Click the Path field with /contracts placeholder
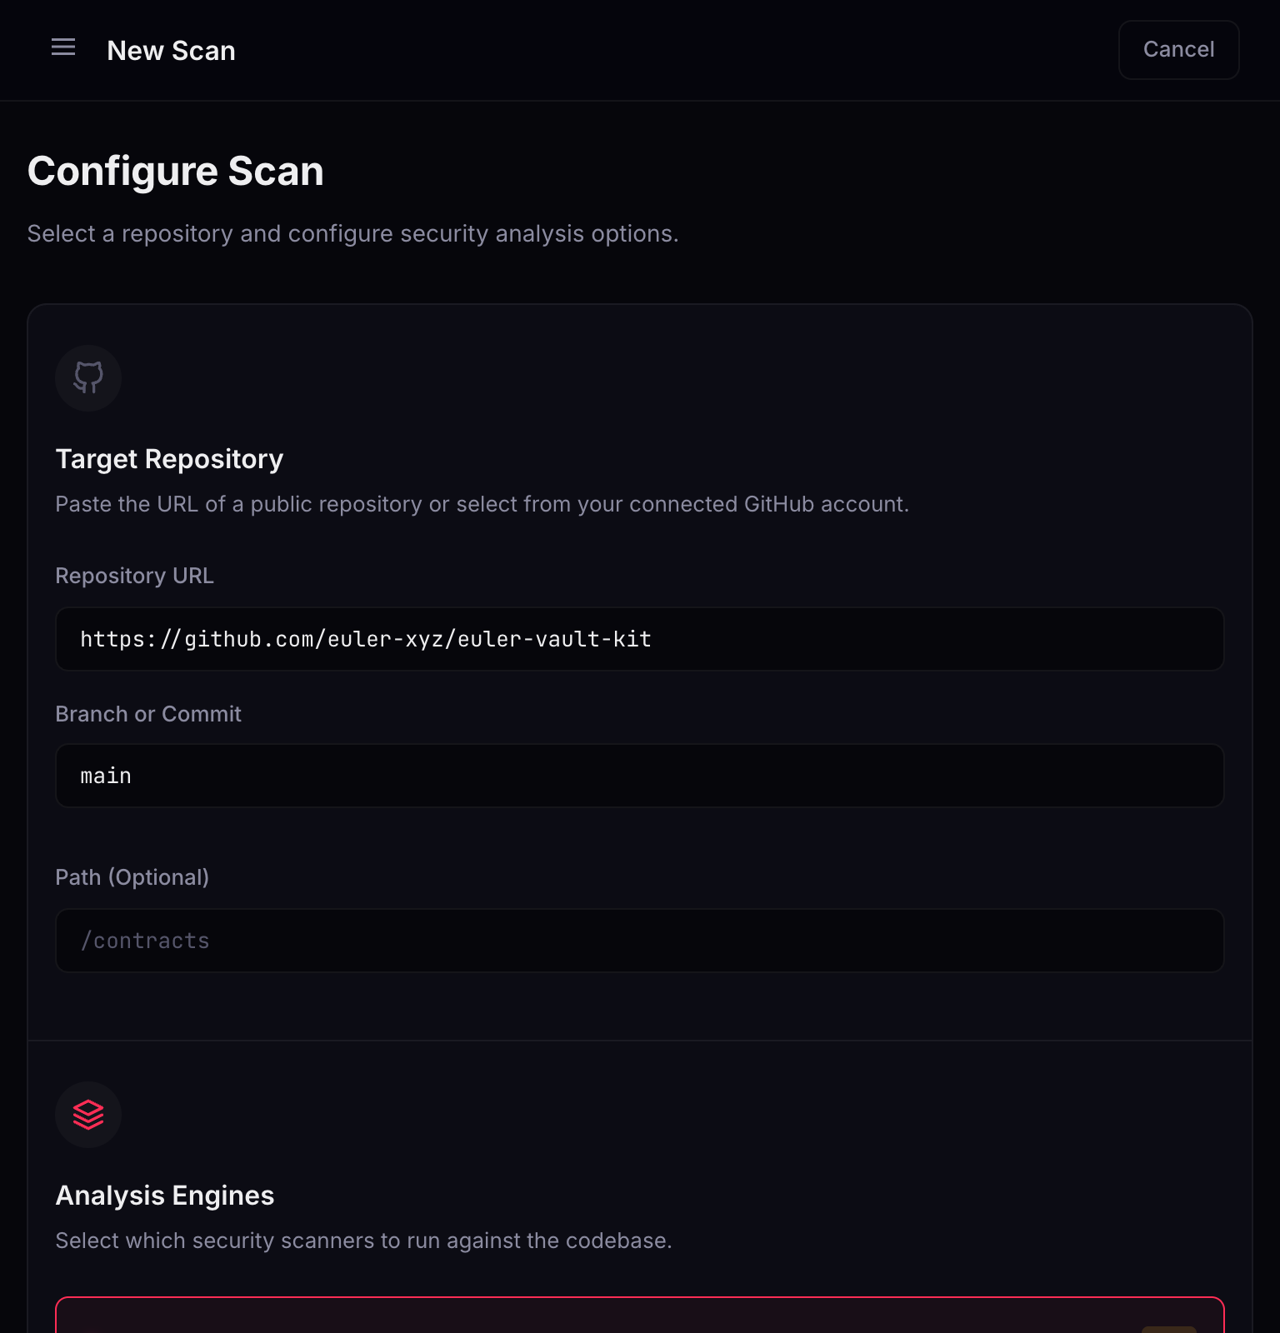The width and height of the screenshot is (1280, 1333). click(x=639, y=941)
